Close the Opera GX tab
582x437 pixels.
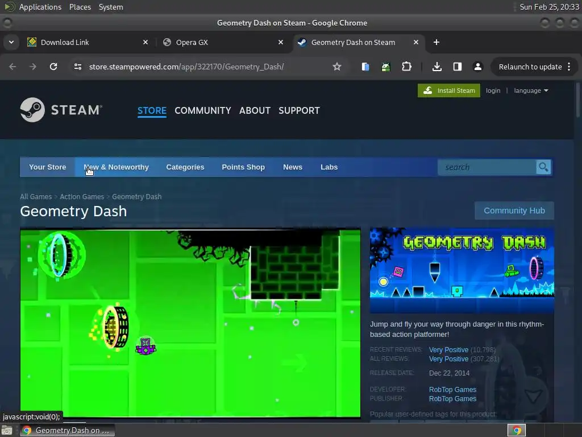click(x=281, y=42)
